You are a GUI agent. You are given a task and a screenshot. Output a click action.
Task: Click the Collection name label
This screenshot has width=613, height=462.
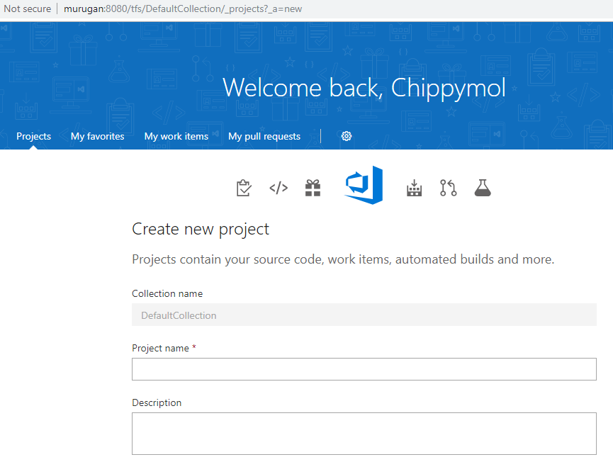click(x=167, y=293)
